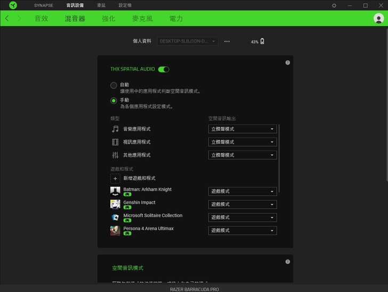Switch to 設定檔 top tab
The width and height of the screenshot is (388, 292).
(x=125, y=5)
